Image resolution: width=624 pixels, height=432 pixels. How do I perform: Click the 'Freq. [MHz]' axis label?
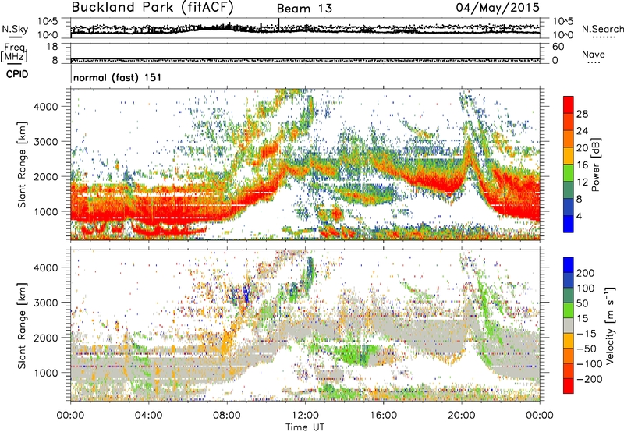tap(14, 52)
